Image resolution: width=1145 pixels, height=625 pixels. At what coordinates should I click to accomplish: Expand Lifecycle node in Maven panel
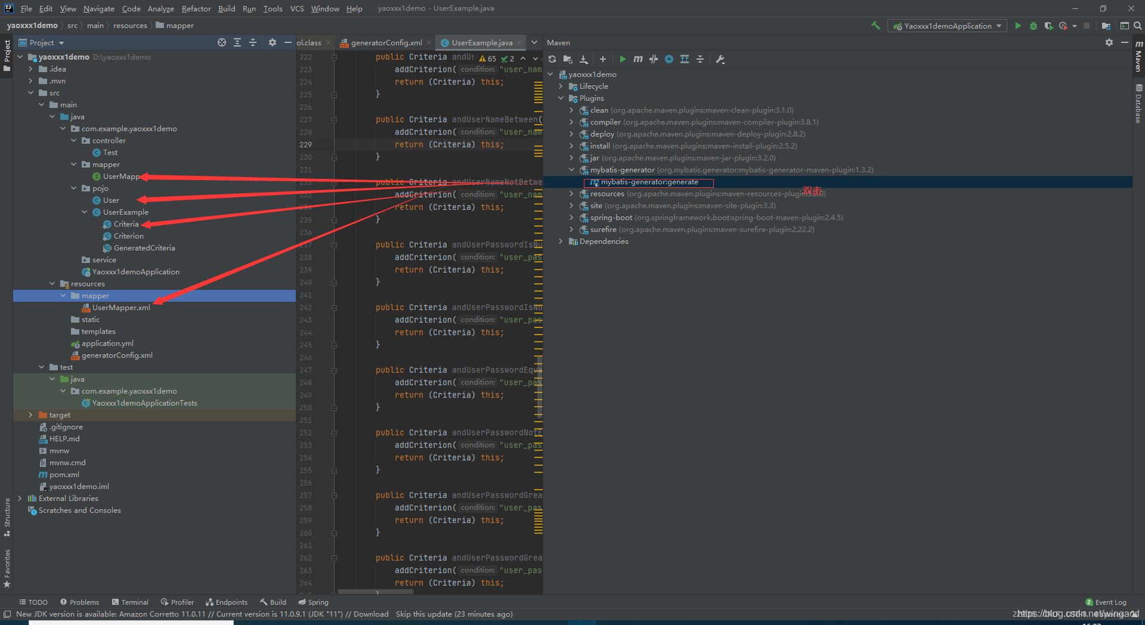[x=561, y=86]
